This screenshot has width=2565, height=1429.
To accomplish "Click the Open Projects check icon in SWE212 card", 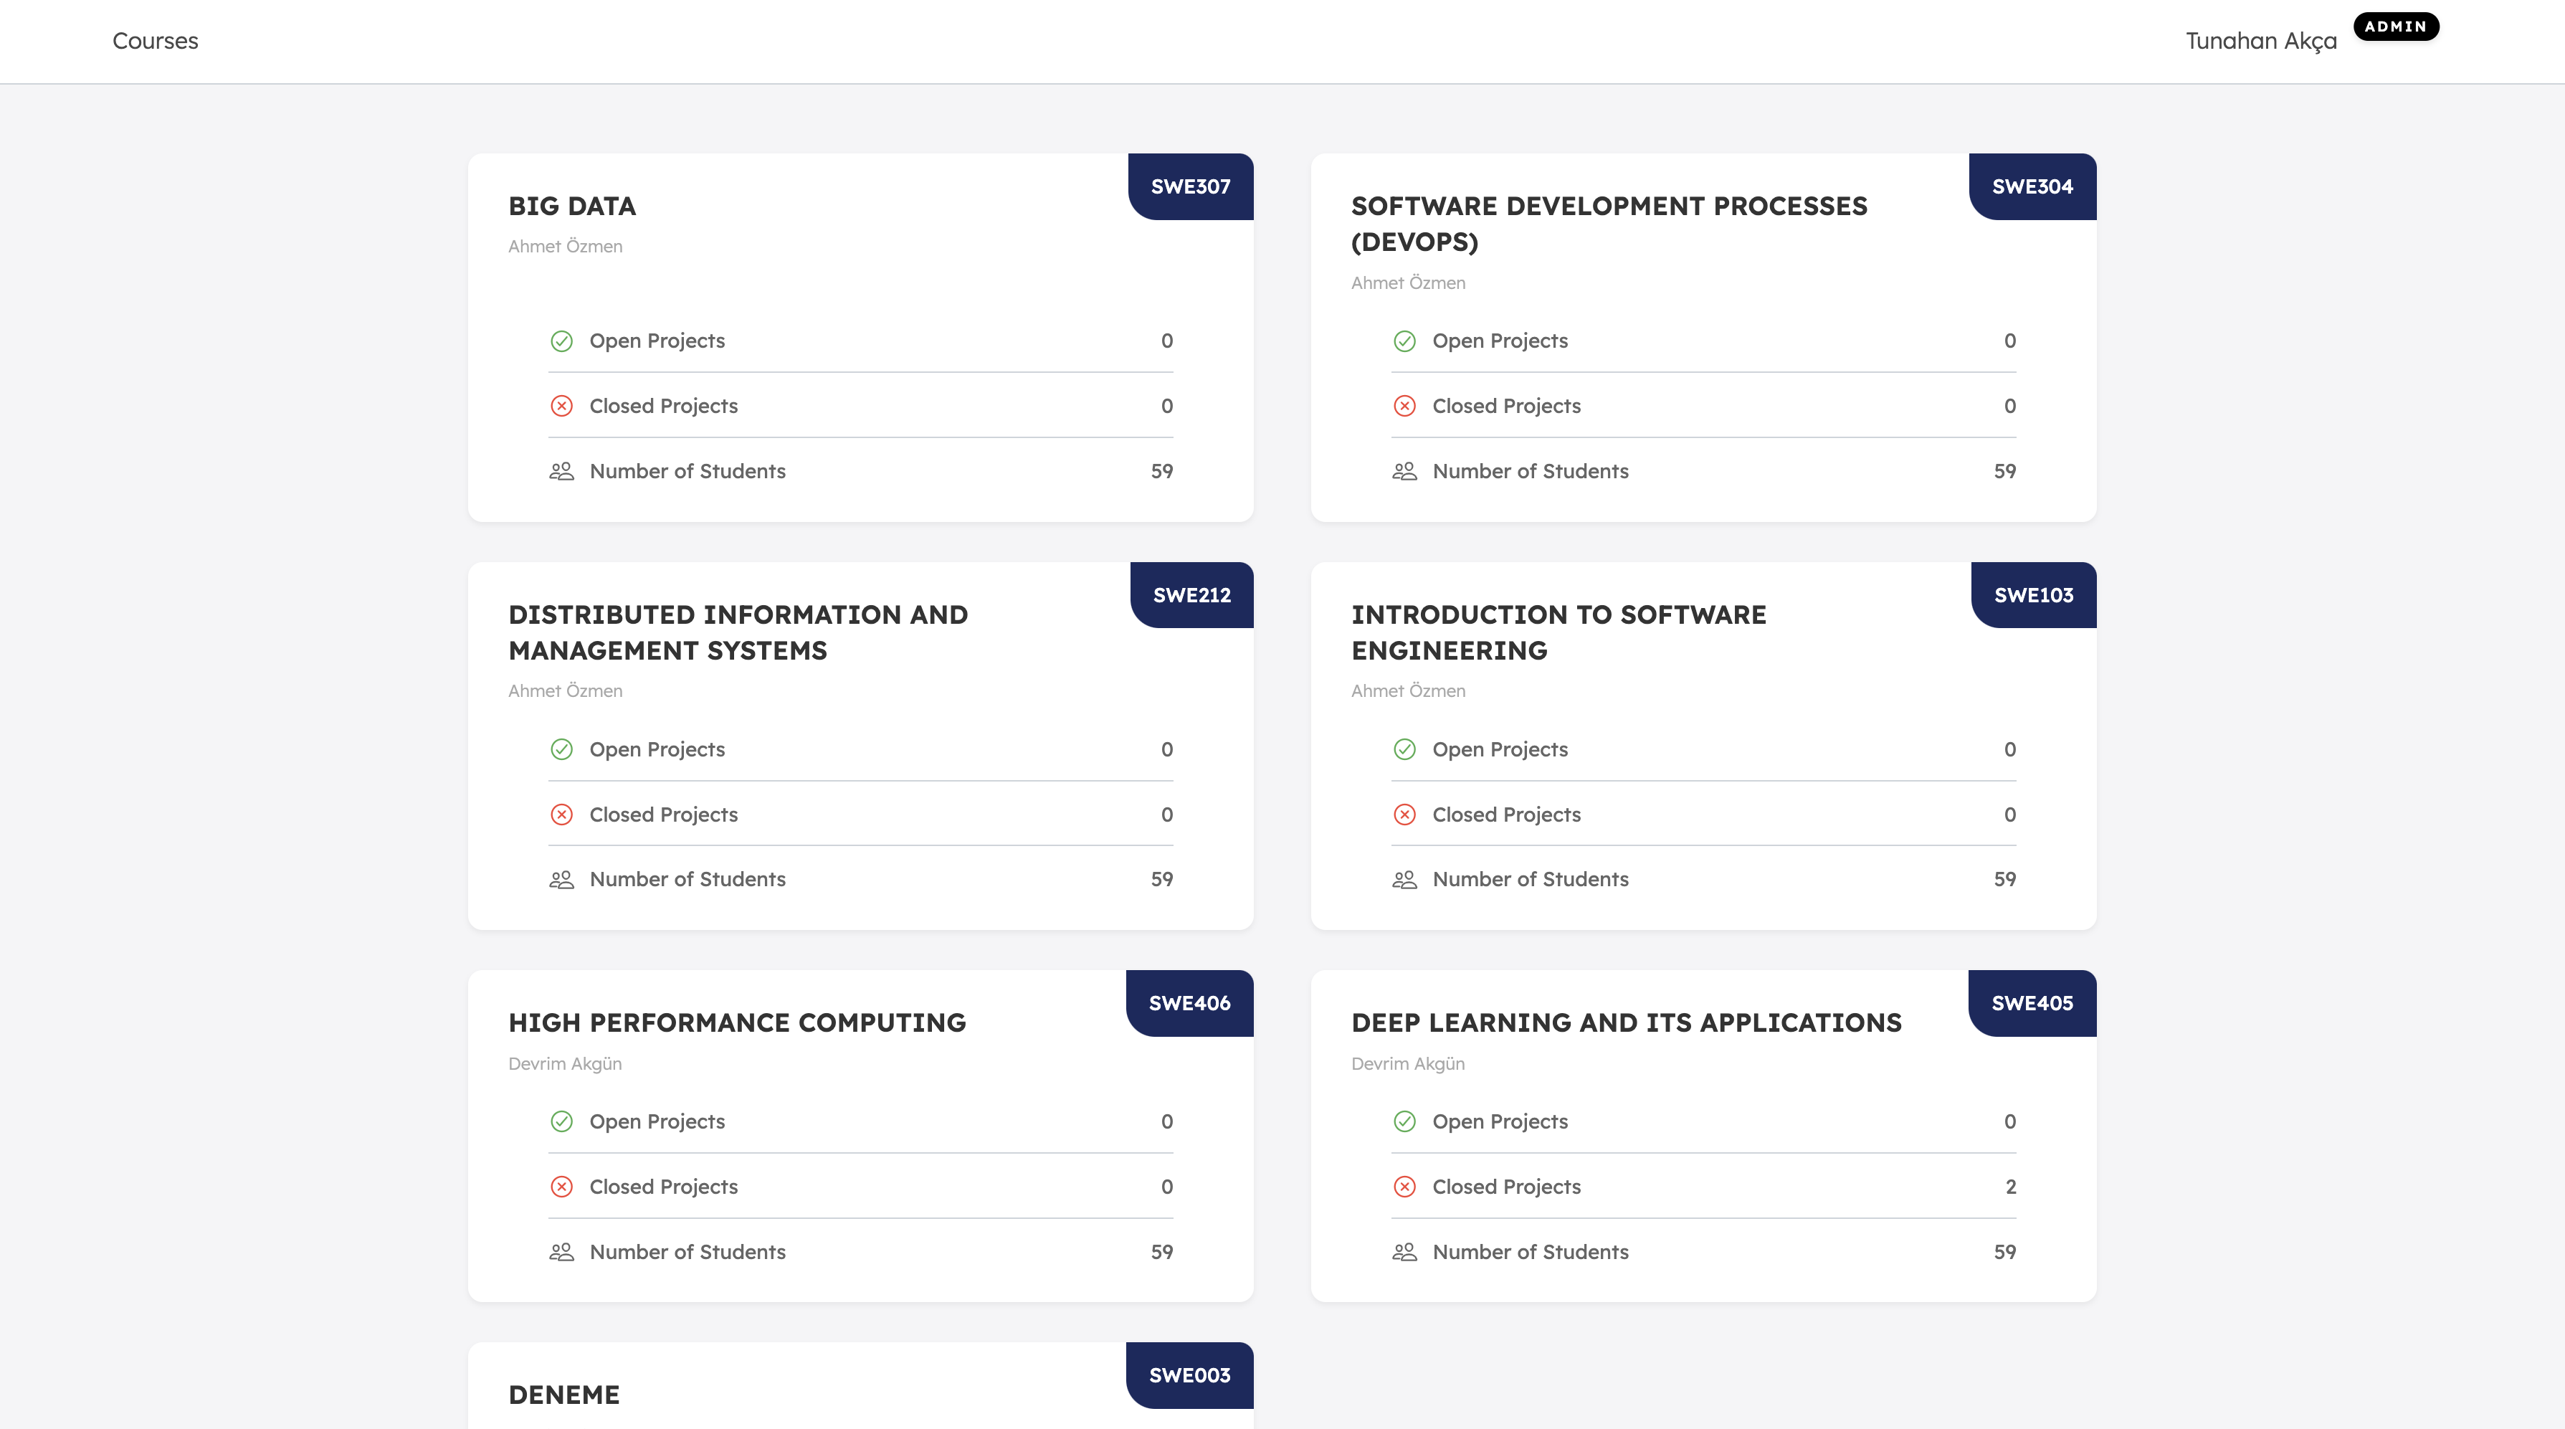I will pos(561,750).
